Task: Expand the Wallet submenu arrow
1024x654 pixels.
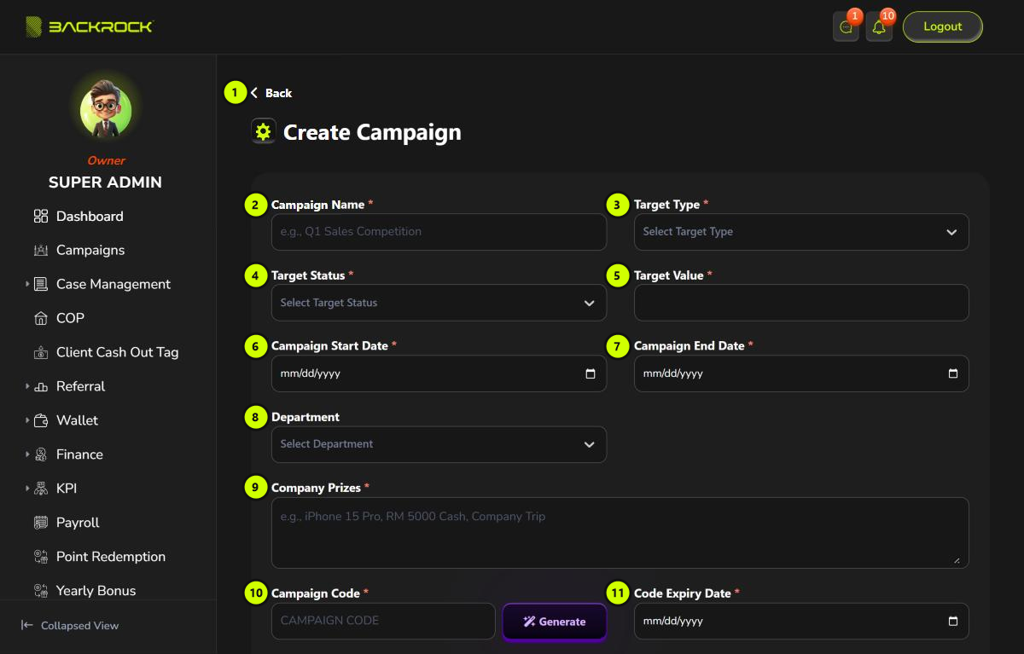Action: click(27, 420)
